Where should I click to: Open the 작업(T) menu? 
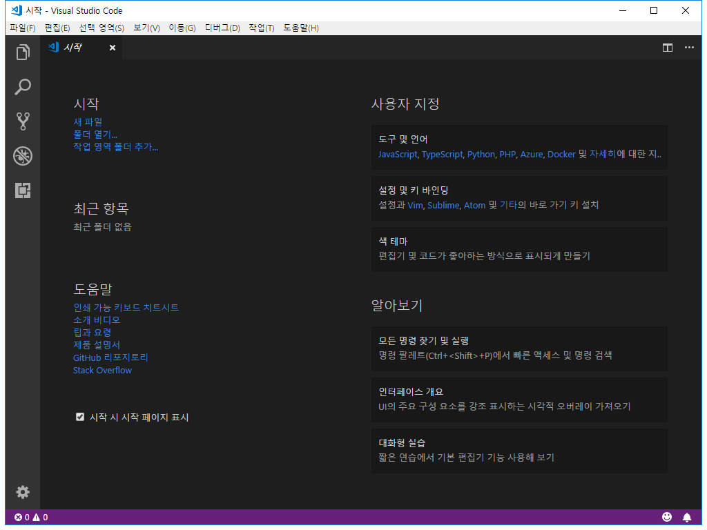coord(262,28)
